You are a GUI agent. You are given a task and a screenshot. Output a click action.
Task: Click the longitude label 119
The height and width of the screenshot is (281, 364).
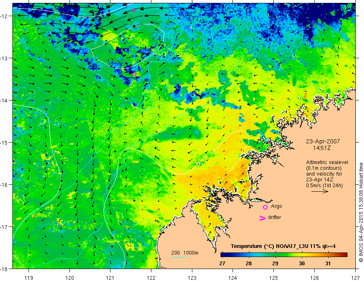pos(29,278)
